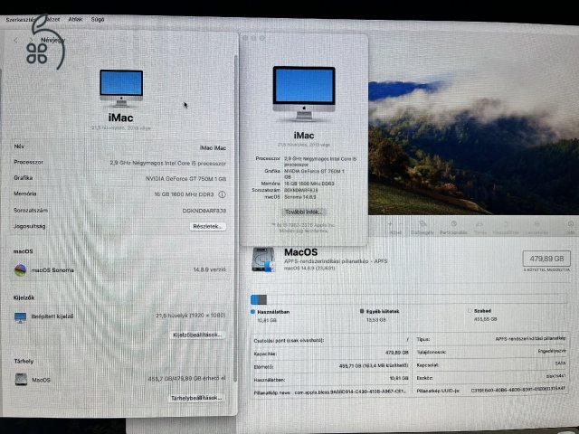The width and height of the screenshot is (579, 434).
Task: Run Elsősegély first aid in the Disk Utility toolbar
Action: click(422, 227)
